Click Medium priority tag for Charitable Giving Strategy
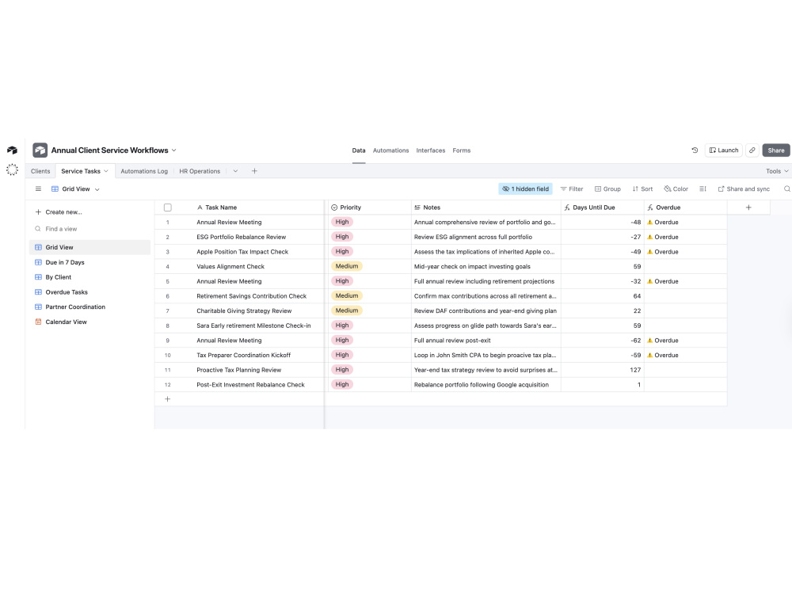 (347, 310)
